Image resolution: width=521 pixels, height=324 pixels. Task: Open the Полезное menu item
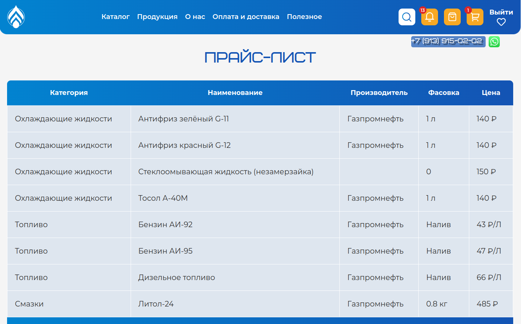(x=304, y=17)
